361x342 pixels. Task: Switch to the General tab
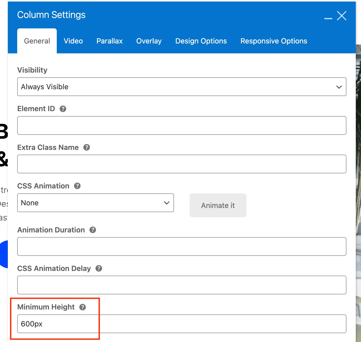pyautogui.click(x=37, y=41)
